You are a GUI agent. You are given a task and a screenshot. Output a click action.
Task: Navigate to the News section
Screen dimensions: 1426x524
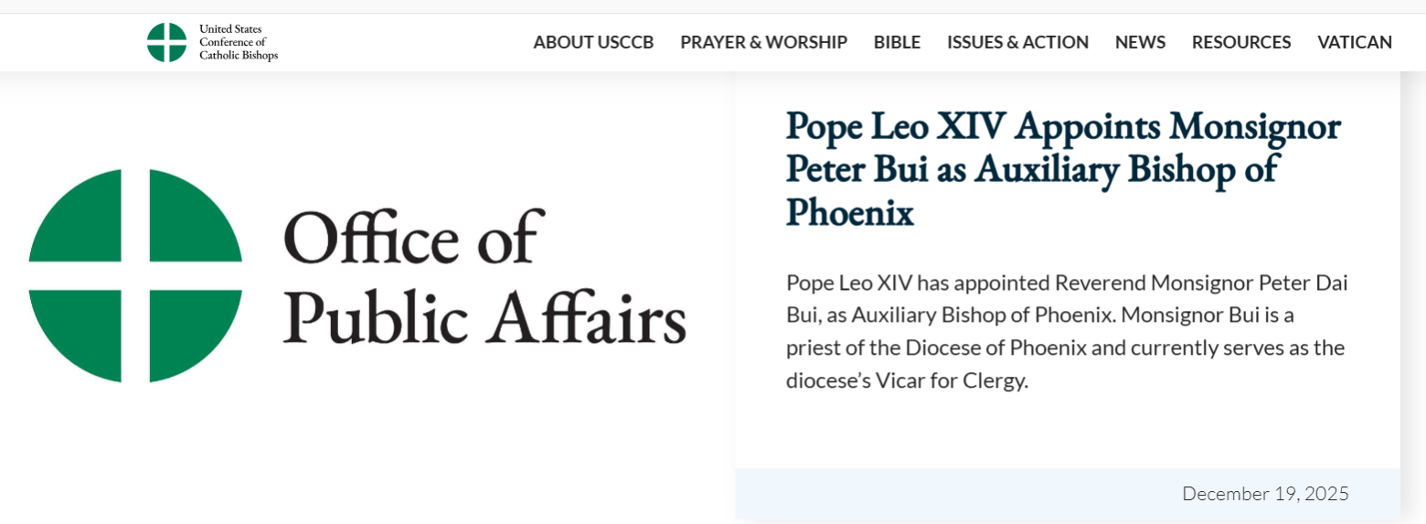[1140, 42]
